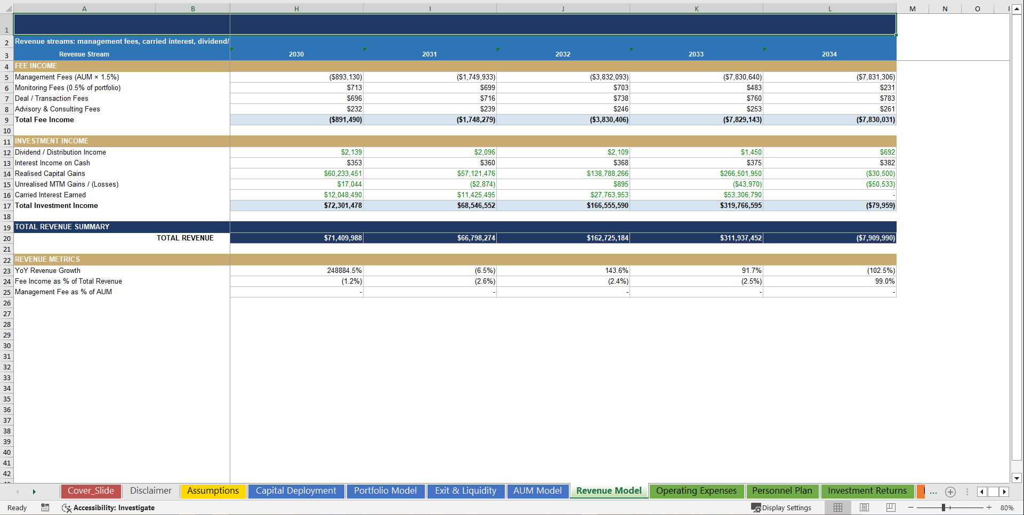Open Display Settings from the status bar
1024x515 pixels.
pos(782,507)
